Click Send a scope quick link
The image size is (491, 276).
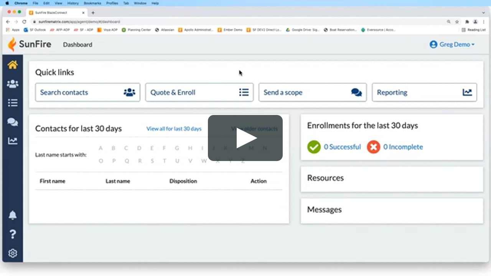click(x=313, y=92)
